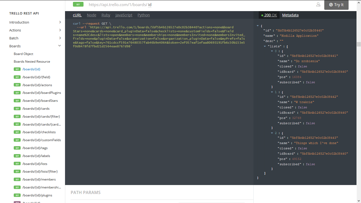The height and width of the screenshot is (203, 361).
Task: Open the /boards/{id}/boardStars endpoint
Action: (40, 101)
